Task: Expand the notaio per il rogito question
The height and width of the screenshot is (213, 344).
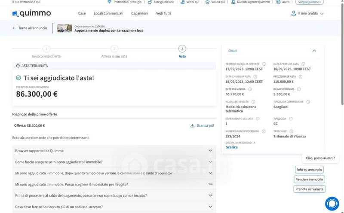Action: click(114, 184)
